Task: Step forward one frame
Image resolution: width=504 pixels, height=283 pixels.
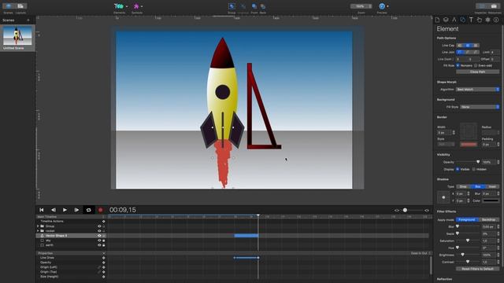Action: coord(76,210)
